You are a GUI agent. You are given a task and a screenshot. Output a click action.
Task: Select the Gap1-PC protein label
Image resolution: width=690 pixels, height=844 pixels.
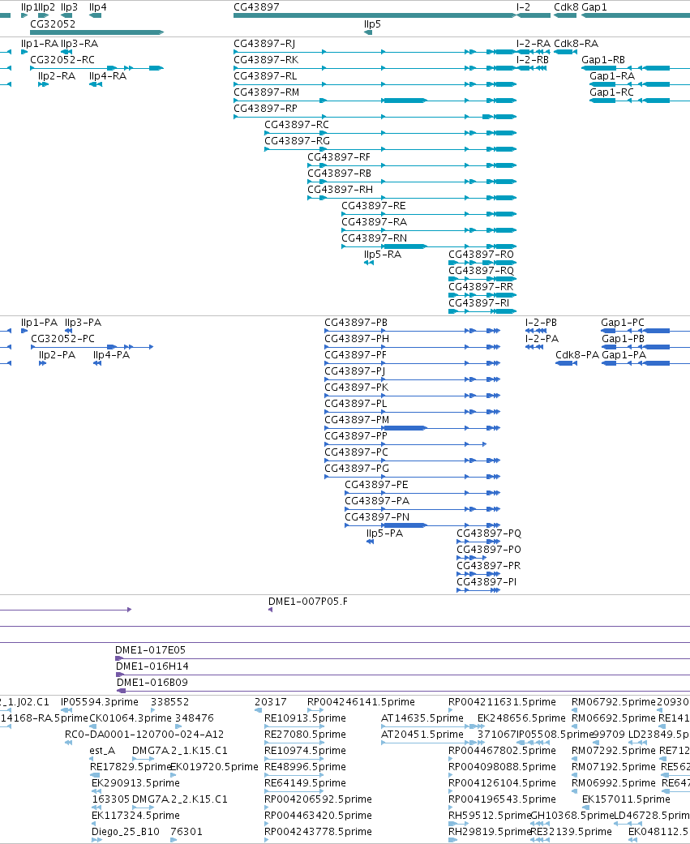point(623,323)
